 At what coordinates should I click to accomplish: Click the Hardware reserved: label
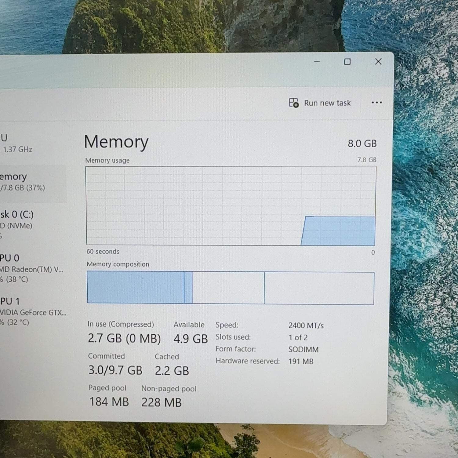coord(247,361)
